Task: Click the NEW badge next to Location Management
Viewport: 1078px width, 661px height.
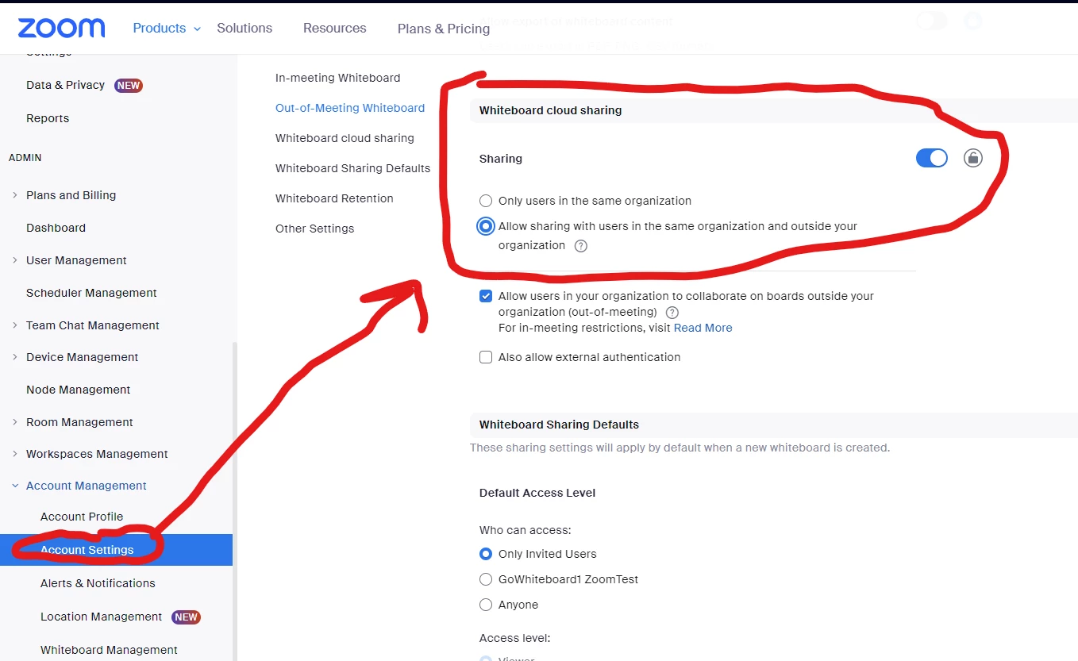Action: 186,617
